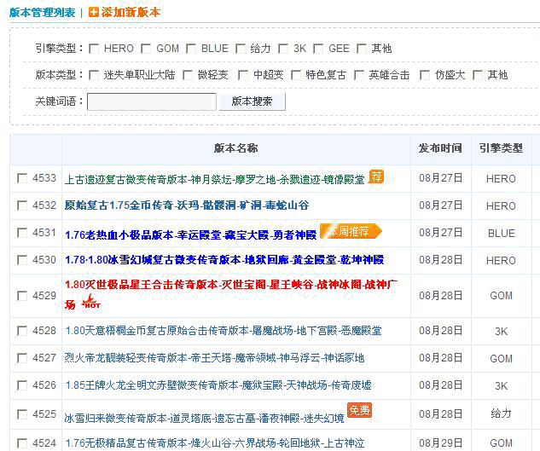Click 3K engine cell in row 4528
Image resolution: width=540 pixels, height=451 pixels.
[x=501, y=331]
